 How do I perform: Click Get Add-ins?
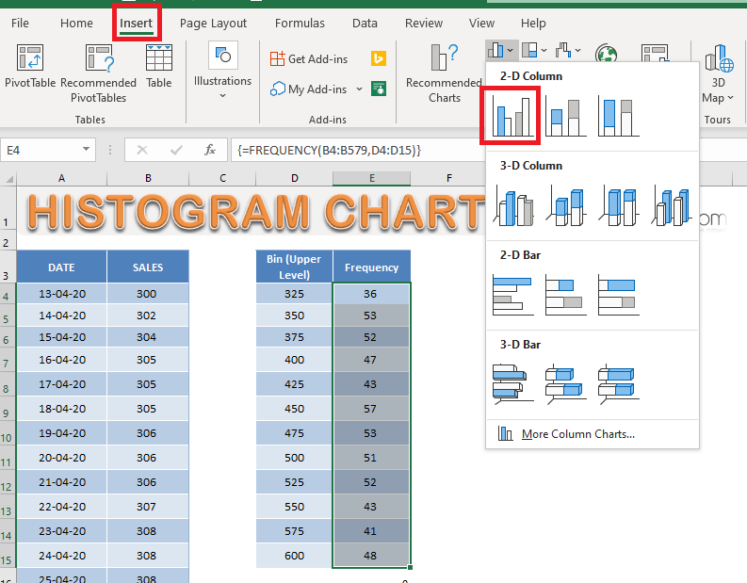coord(309,59)
